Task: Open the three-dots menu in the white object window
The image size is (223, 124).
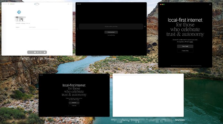Action: click(x=71, y=4)
